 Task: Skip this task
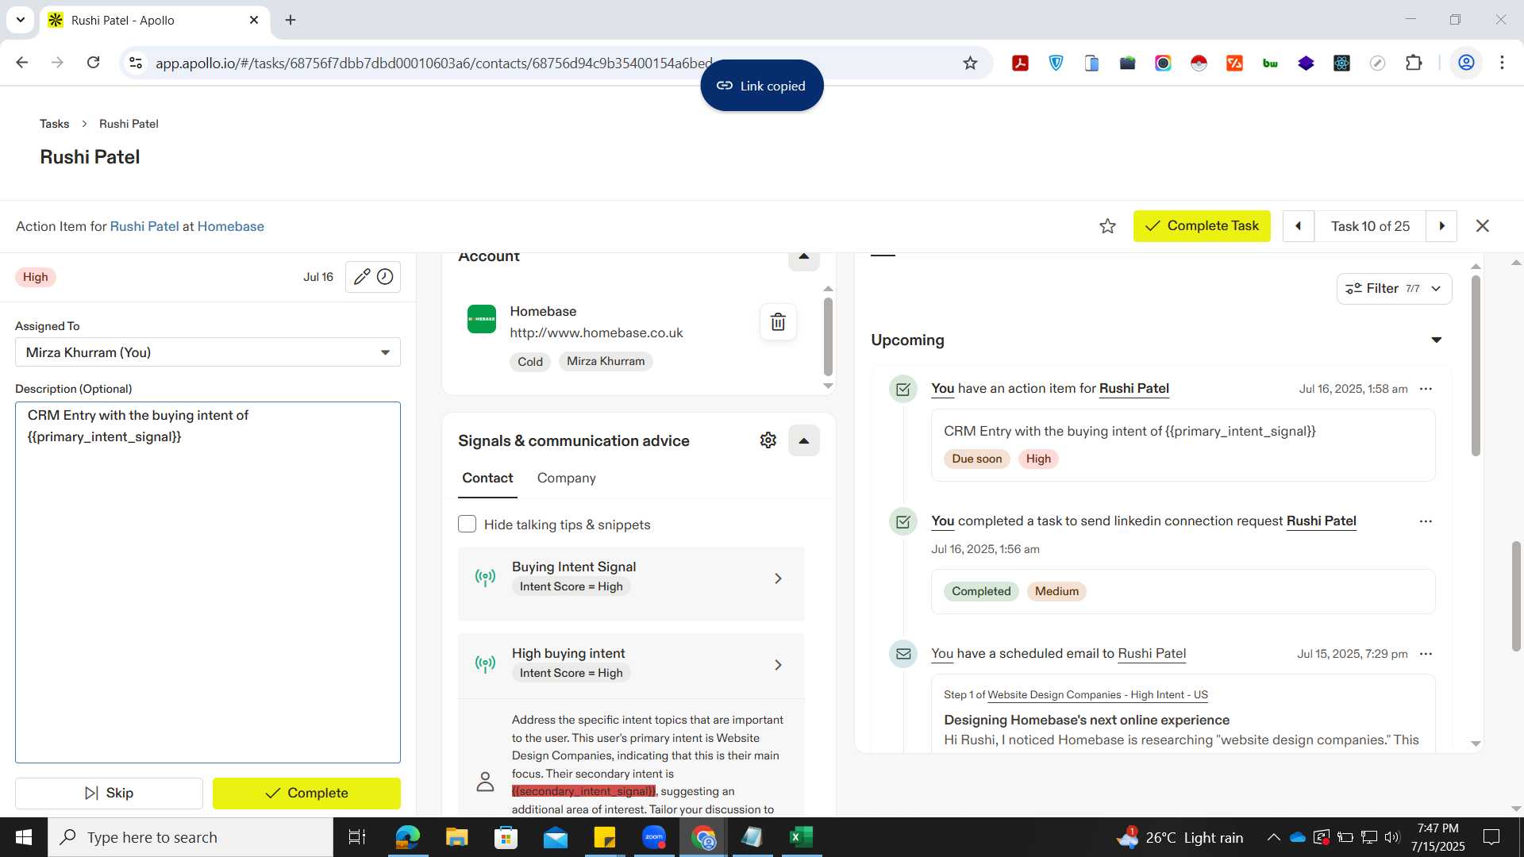point(109,793)
